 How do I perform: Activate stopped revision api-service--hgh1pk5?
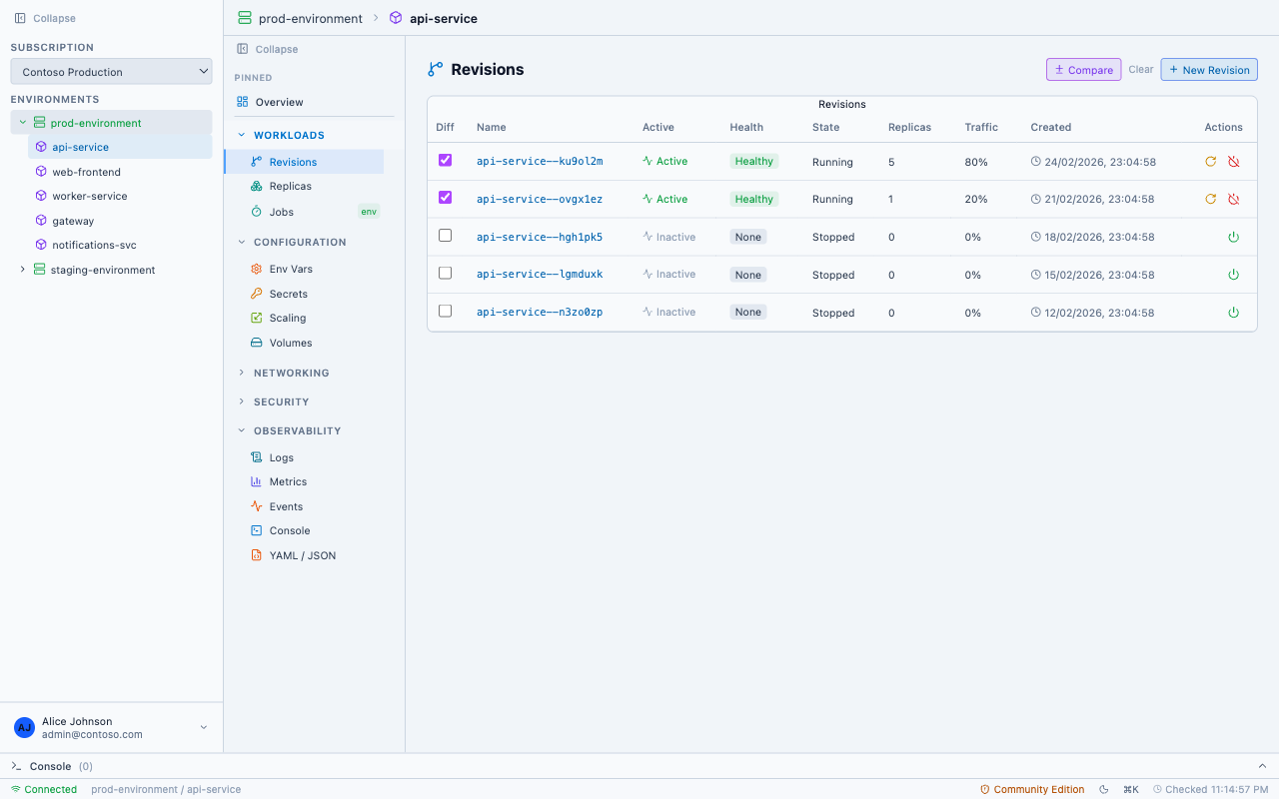point(1233,237)
